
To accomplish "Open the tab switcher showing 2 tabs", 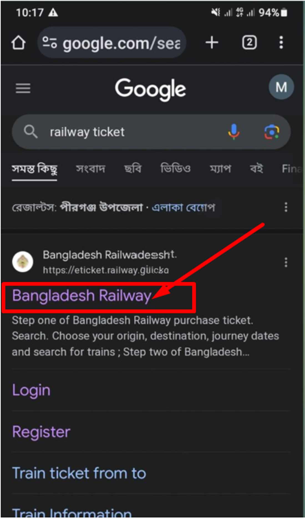I will pyautogui.click(x=249, y=43).
